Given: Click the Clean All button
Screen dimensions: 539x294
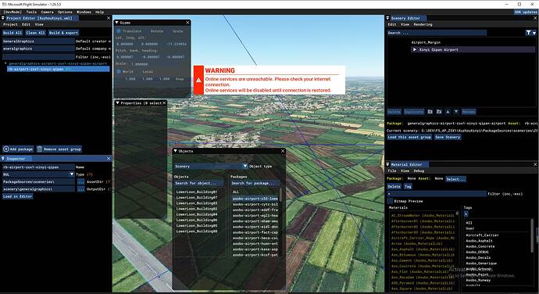Looking at the screenshot, I should pyautogui.click(x=35, y=33).
